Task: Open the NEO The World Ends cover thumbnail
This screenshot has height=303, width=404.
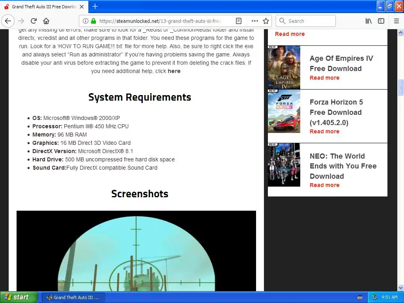Action: tap(284, 165)
